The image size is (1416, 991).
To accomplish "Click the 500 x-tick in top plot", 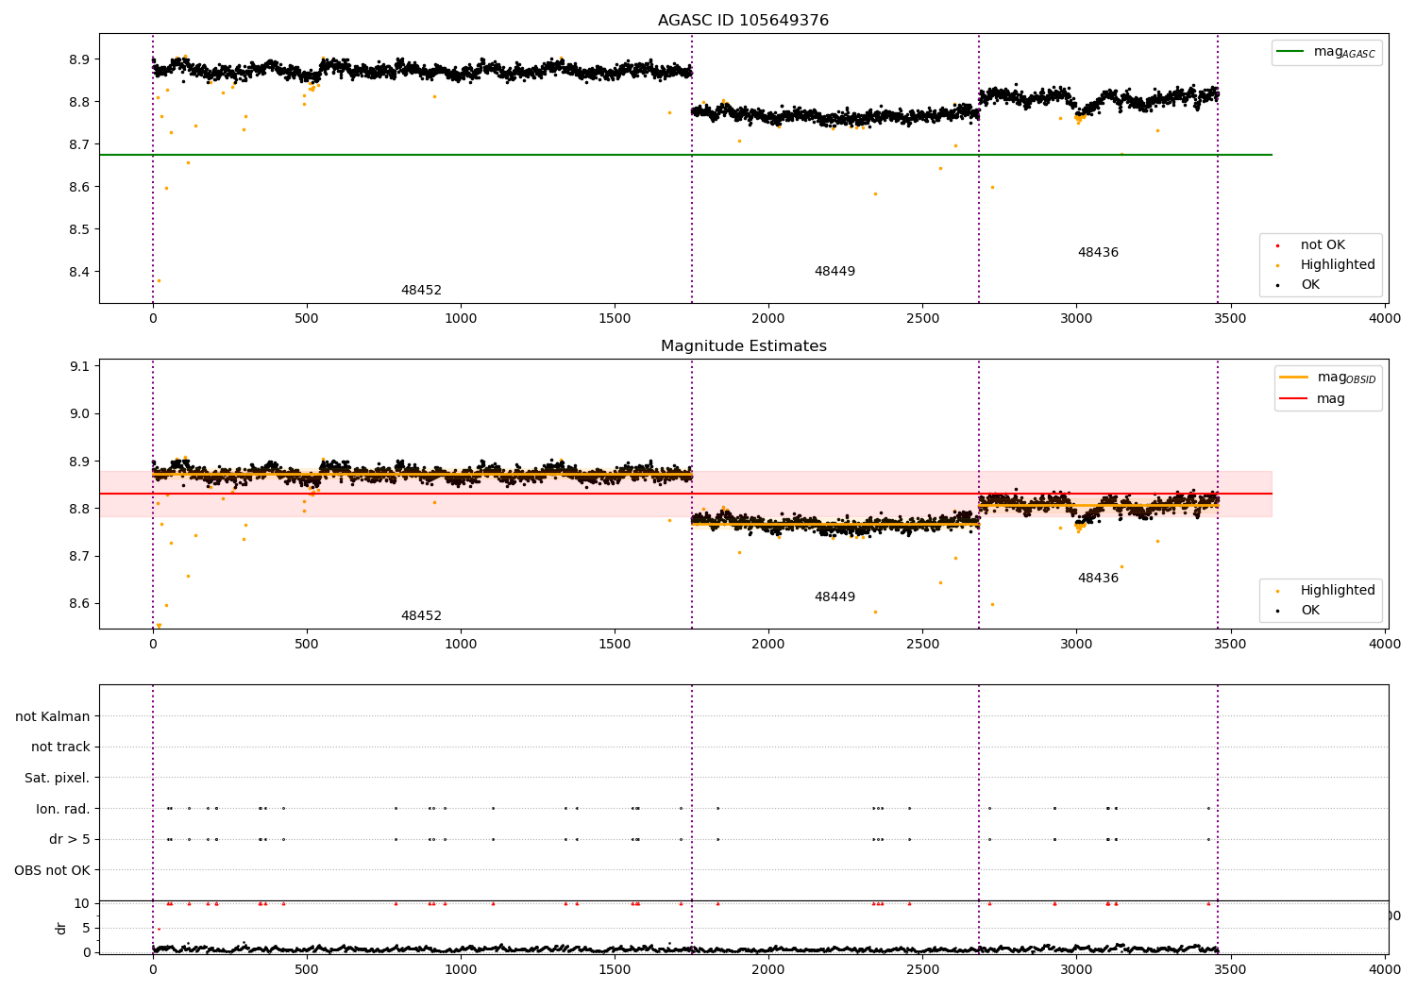I will pos(307,318).
